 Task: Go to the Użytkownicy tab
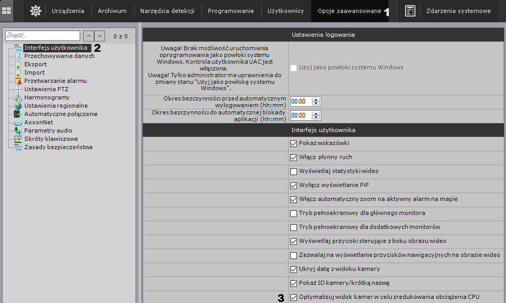point(286,11)
